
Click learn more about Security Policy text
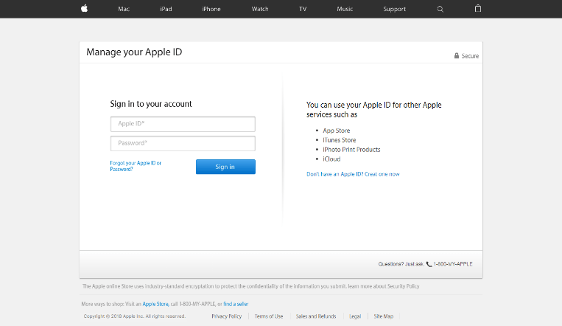click(x=384, y=286)
